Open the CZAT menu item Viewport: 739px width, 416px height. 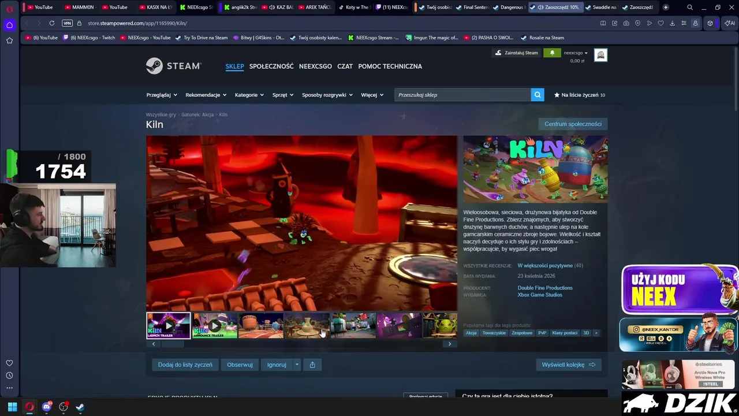pyautogui.click(x=345, y=66)
